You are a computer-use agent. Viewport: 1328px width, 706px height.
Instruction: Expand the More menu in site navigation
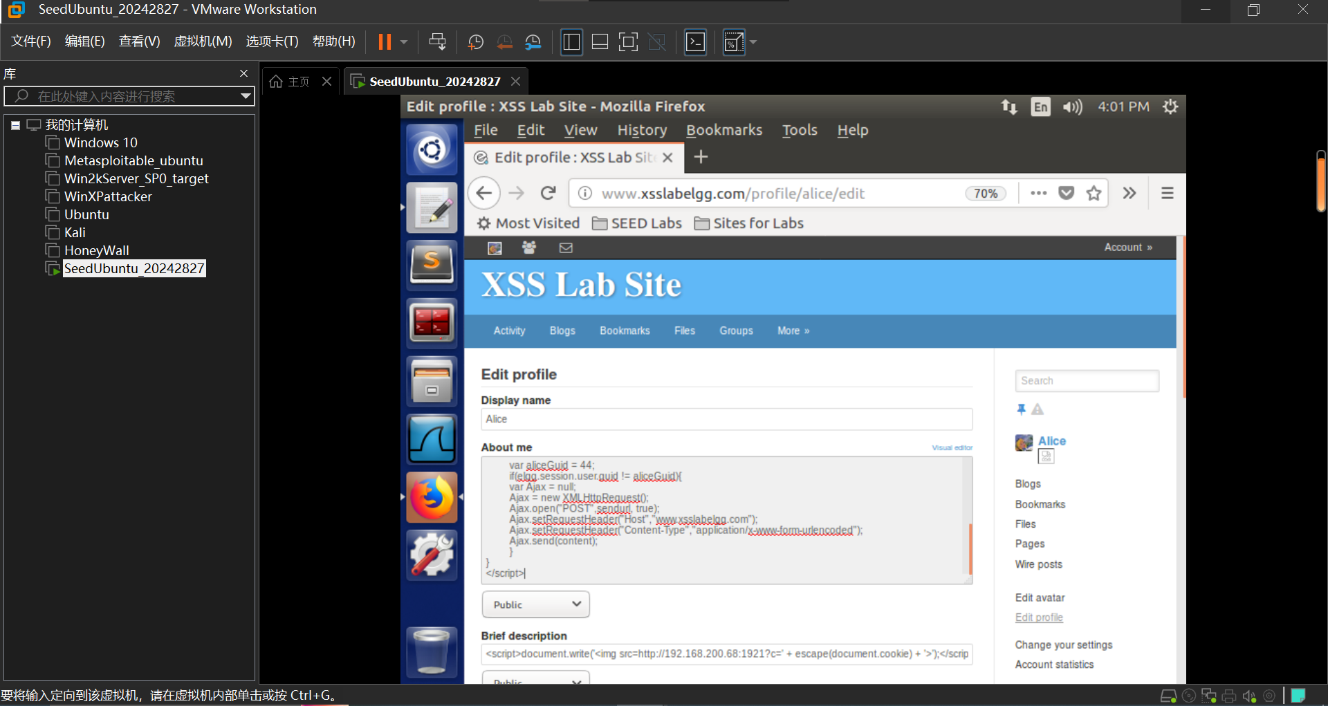(x=793, y=331)
